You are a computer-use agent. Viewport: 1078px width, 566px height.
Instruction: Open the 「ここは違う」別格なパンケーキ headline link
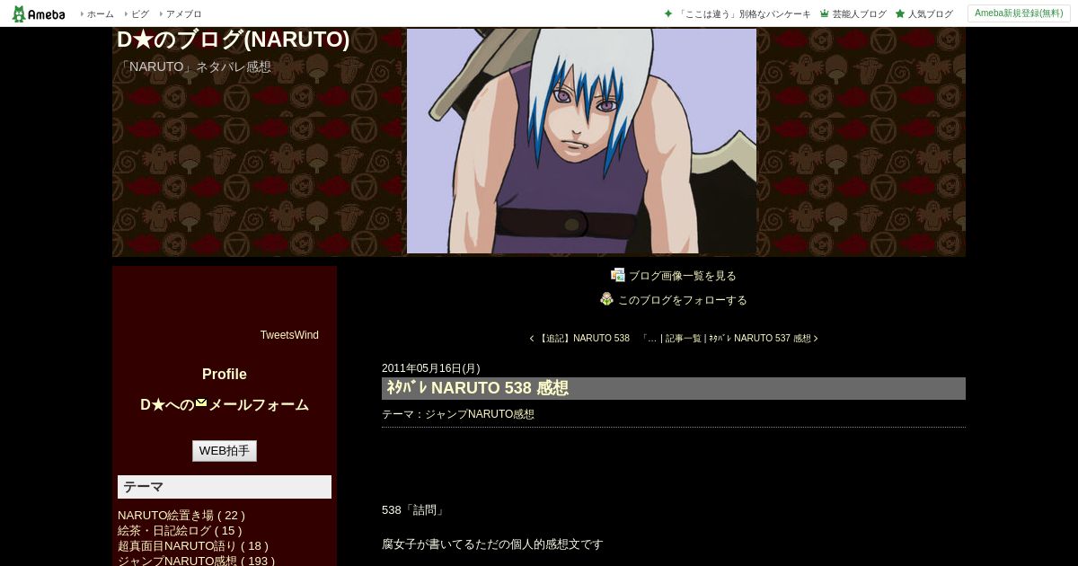coord(744,13)
